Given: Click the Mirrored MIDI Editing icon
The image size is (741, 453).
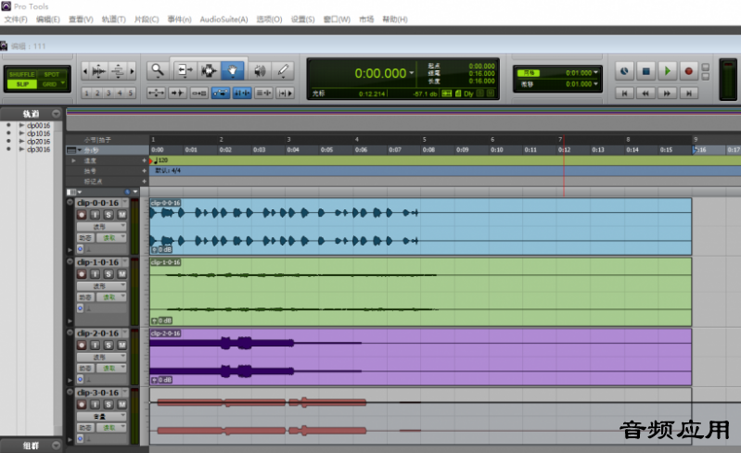Looking at the screenshot, I should [x=199, y=93].
